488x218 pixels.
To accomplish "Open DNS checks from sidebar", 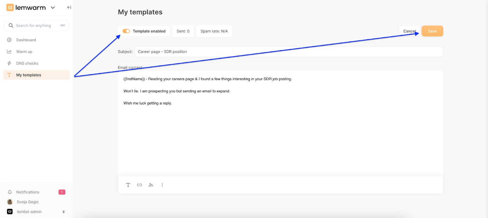I will pos(27,63).
